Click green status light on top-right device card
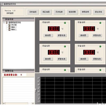106x106 pixels. (x=100, y=23)
